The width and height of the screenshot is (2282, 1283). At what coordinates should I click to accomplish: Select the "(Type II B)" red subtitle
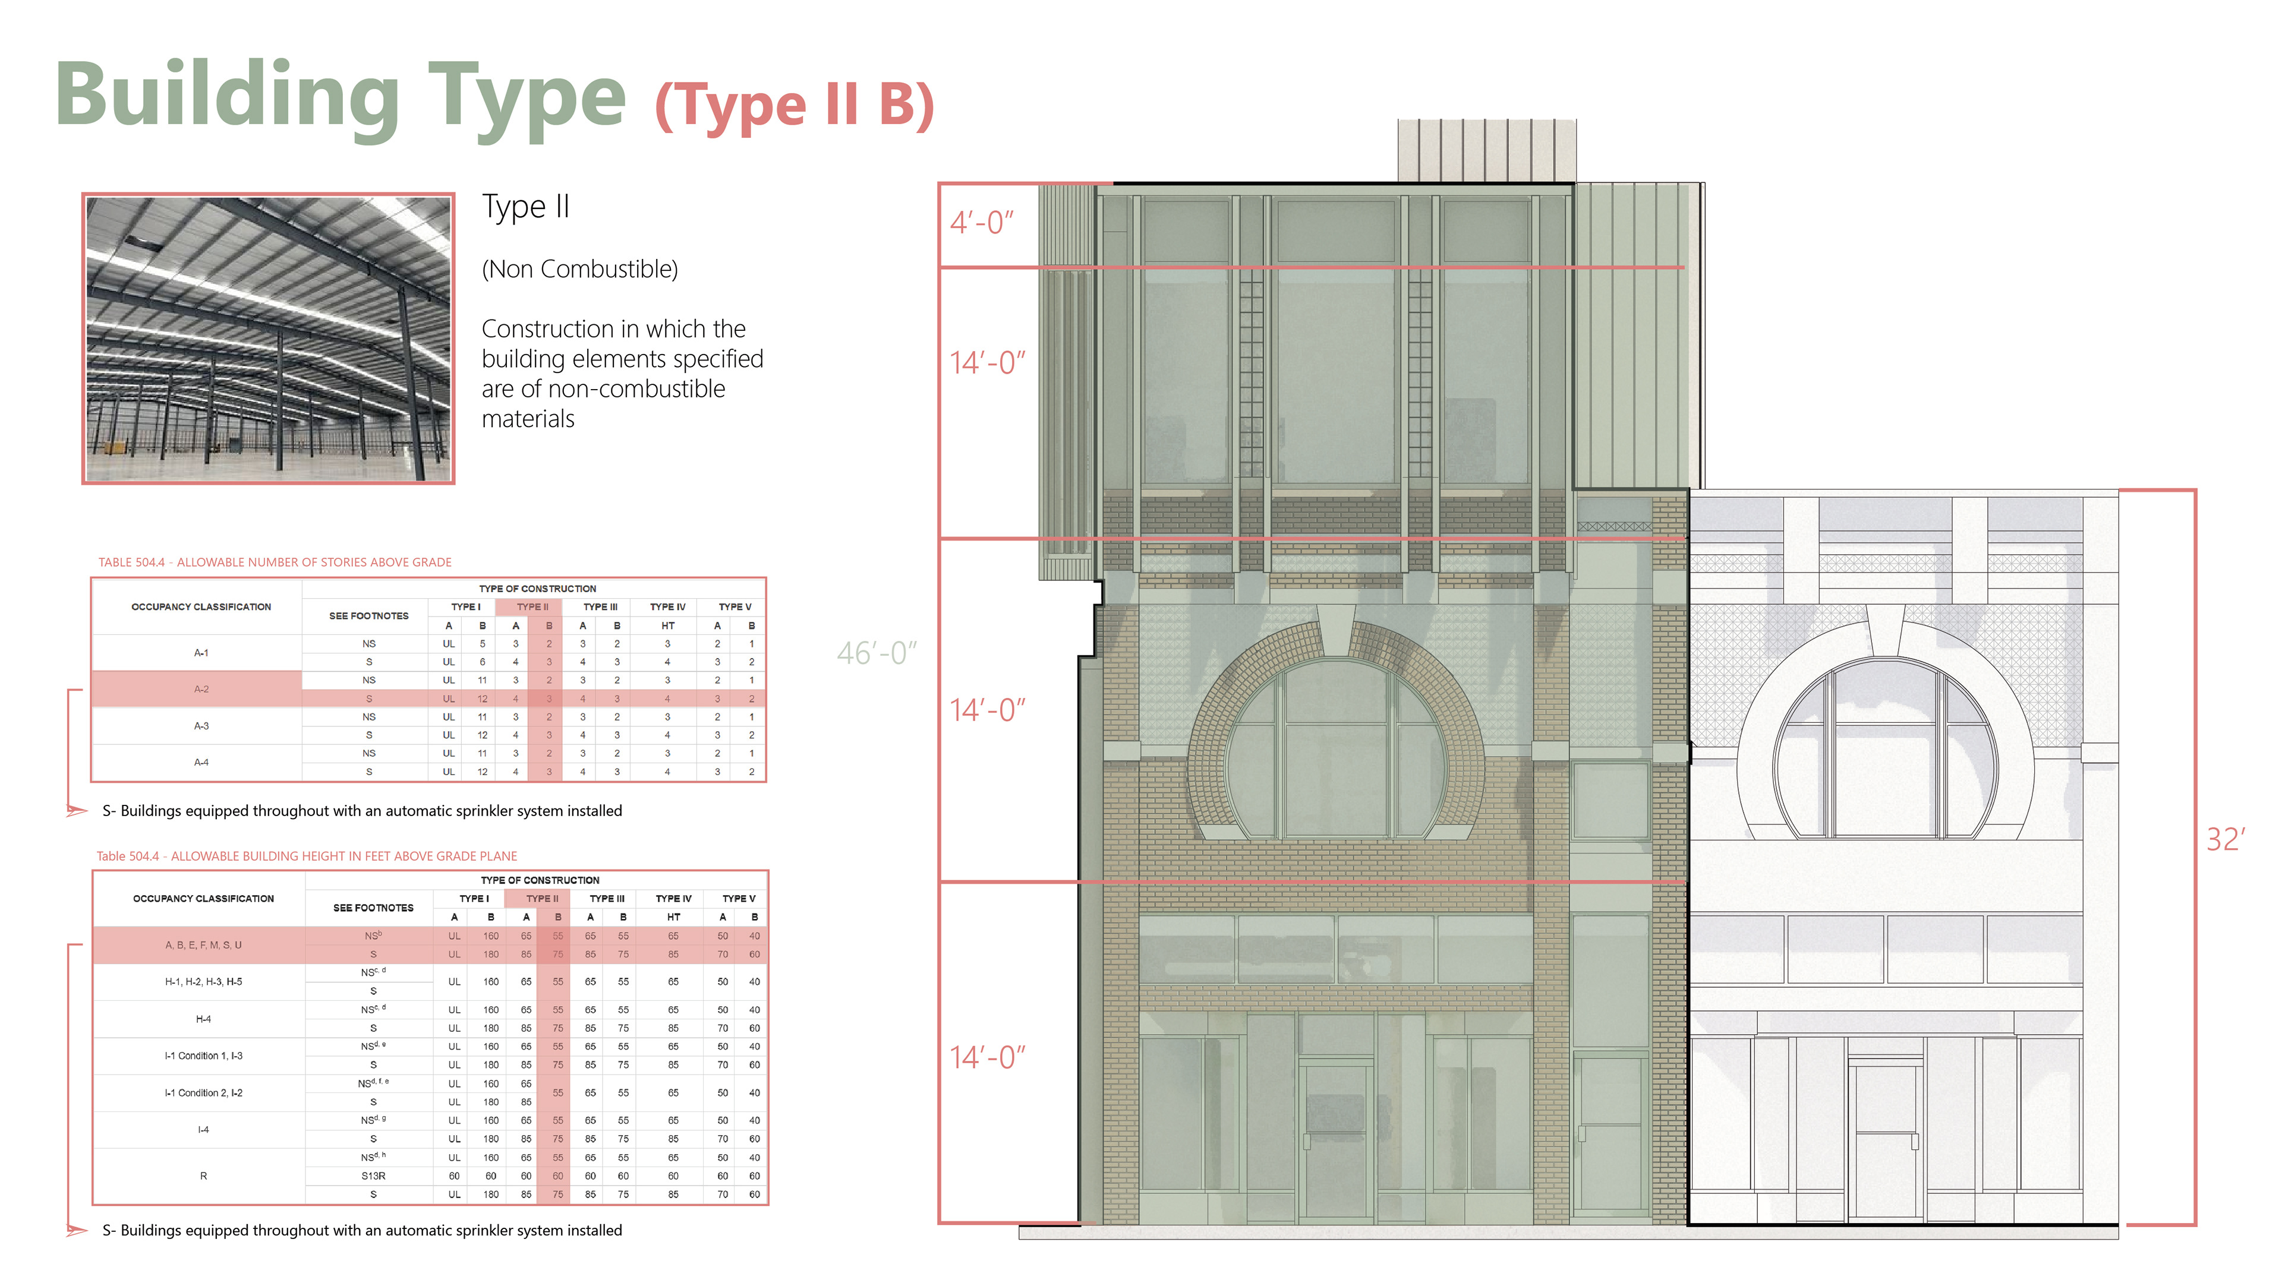click(795, 105)
